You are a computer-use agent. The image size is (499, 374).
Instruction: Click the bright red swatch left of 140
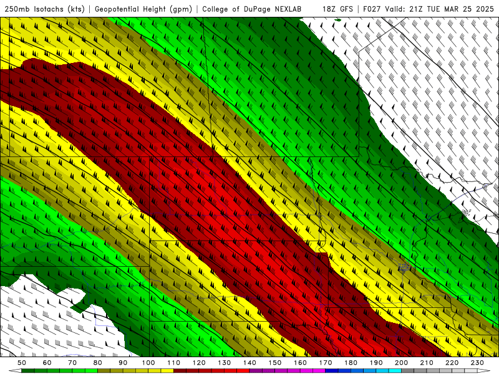243,371
